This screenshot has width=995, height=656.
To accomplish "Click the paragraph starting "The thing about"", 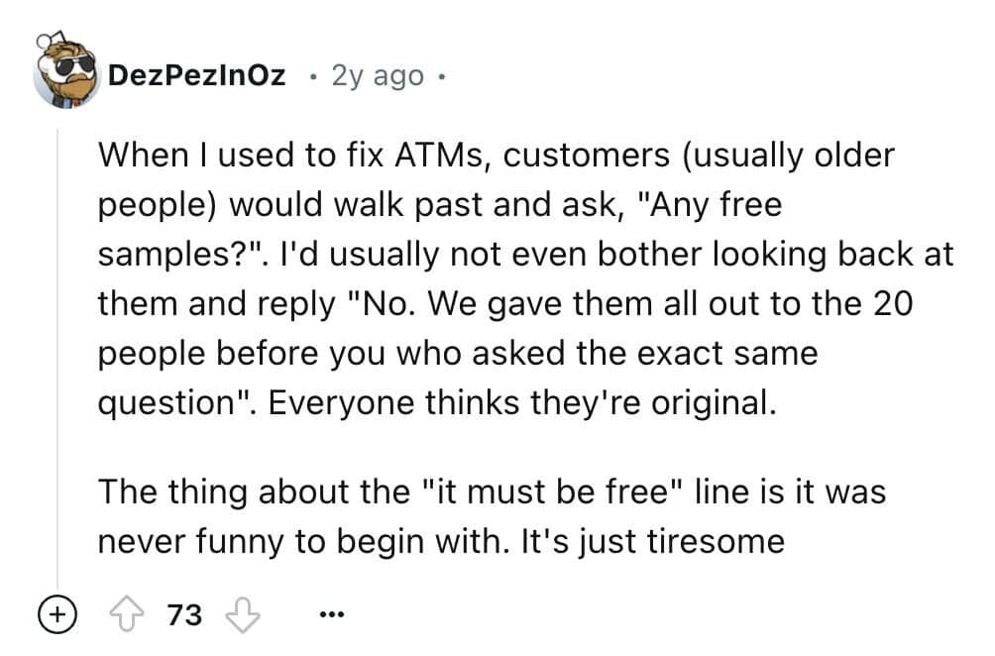I will click(x=491, y=515).
